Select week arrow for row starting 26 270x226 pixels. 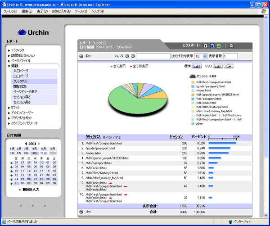11,163
